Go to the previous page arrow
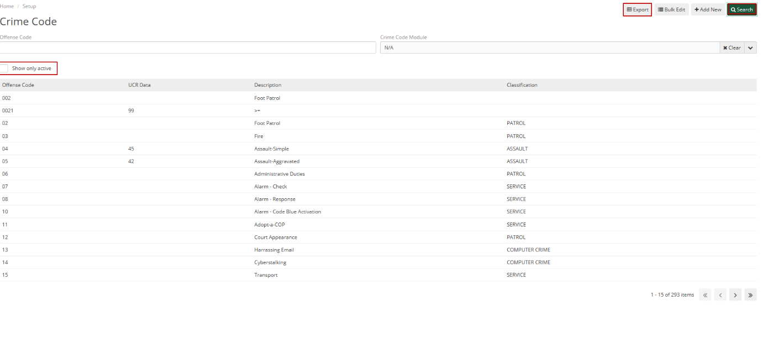The image size is (763, 343). tap(720, 294)
